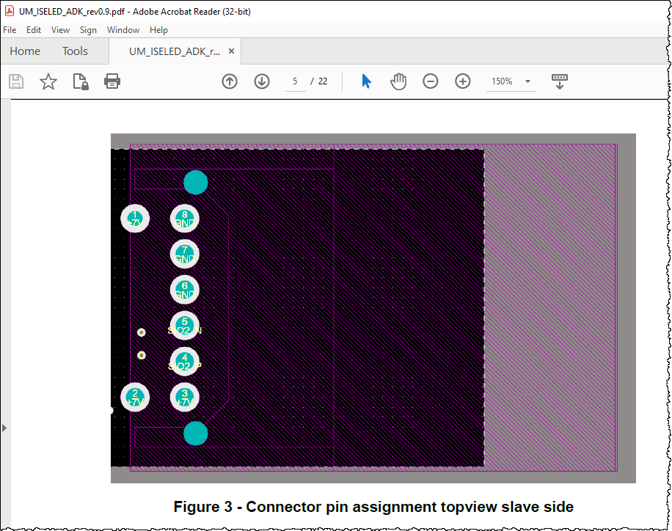Click the Save file icon

pyautogui.click(x=15, y=81)
